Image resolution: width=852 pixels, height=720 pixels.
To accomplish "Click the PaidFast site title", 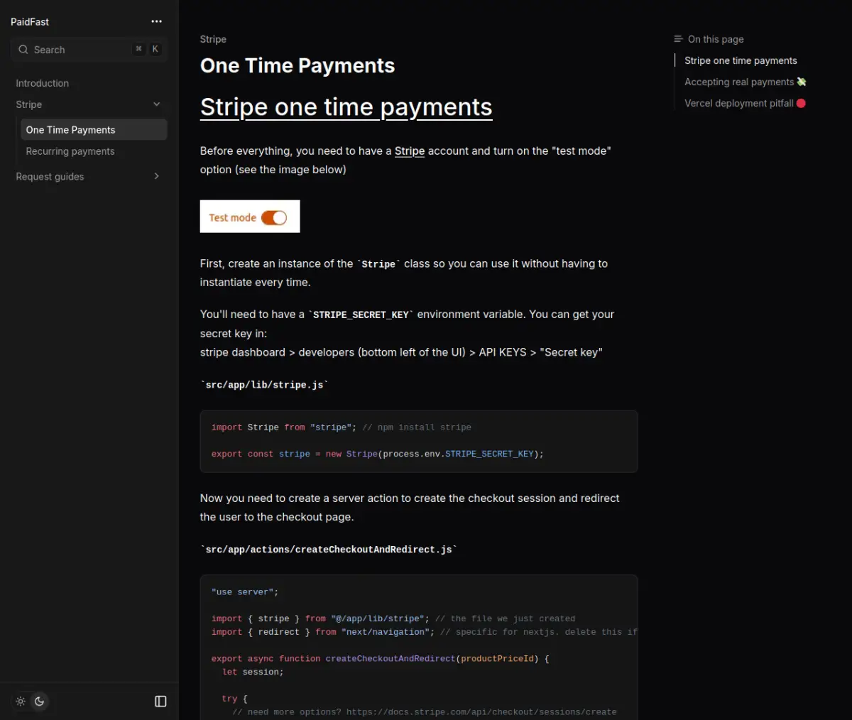I will point(30,22).
